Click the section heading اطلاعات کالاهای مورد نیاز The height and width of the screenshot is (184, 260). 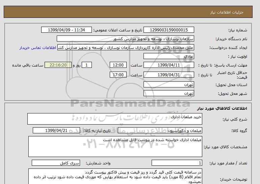(x=222, y=108)
